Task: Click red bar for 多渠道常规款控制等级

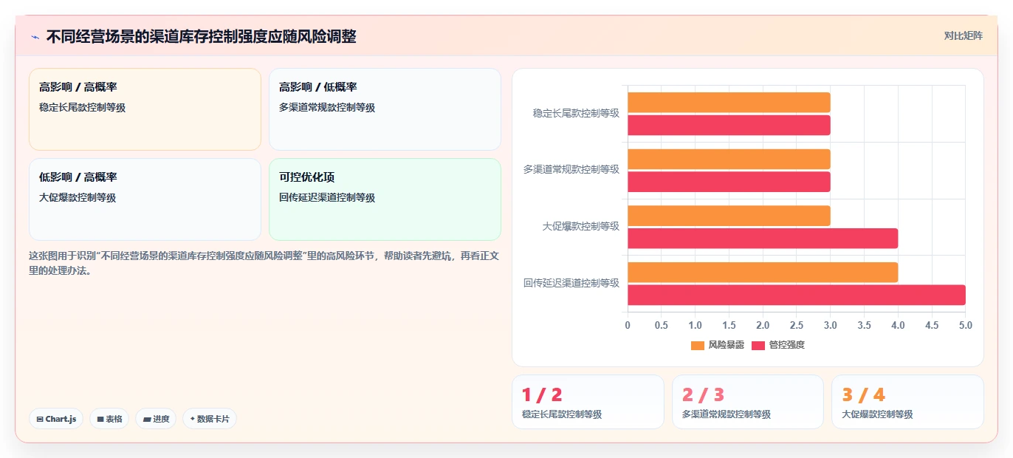Action: click(729, 182)
